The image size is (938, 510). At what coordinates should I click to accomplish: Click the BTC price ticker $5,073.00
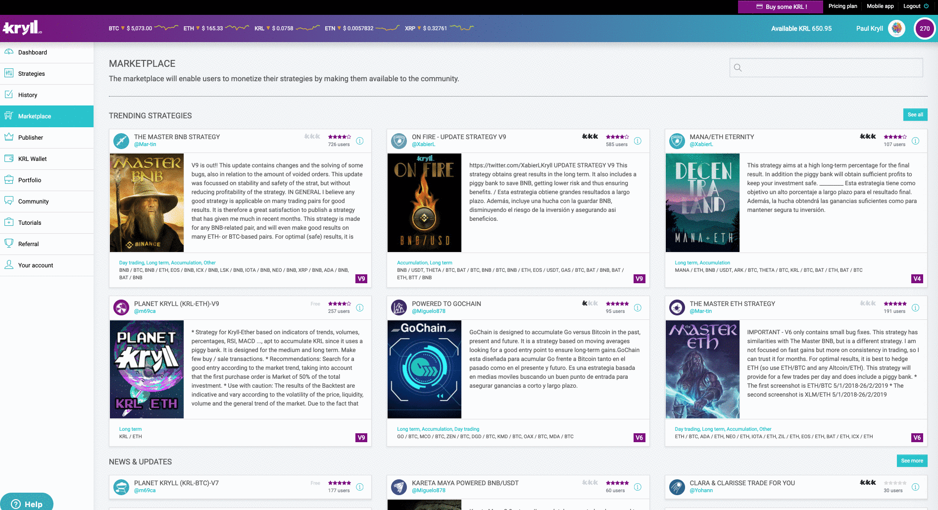point(143,28)
